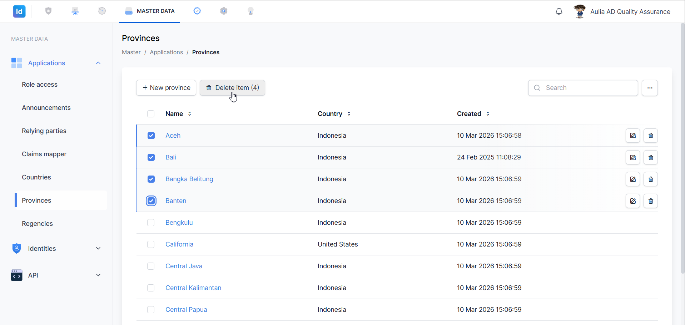Expand the API section chevron
This screenshot has height=325, width=685.
(98, 275)
